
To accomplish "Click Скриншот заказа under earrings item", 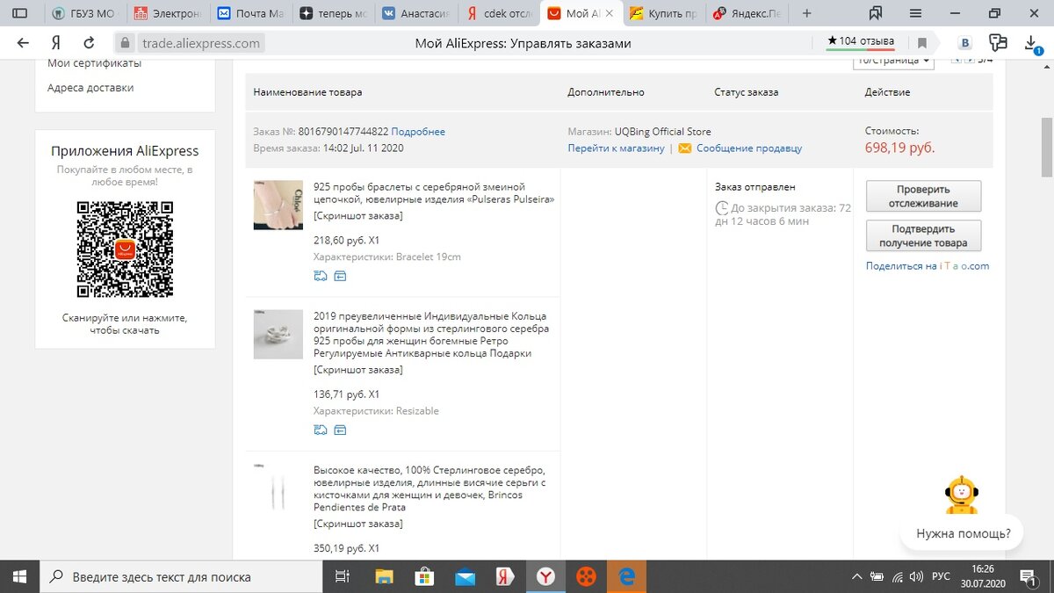I will pyautogui.click(x=358, y=524).
